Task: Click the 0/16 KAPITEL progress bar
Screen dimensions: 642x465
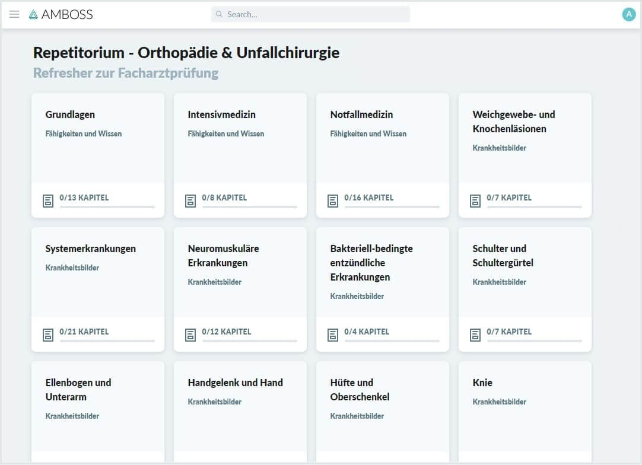Action: (392, 207)
